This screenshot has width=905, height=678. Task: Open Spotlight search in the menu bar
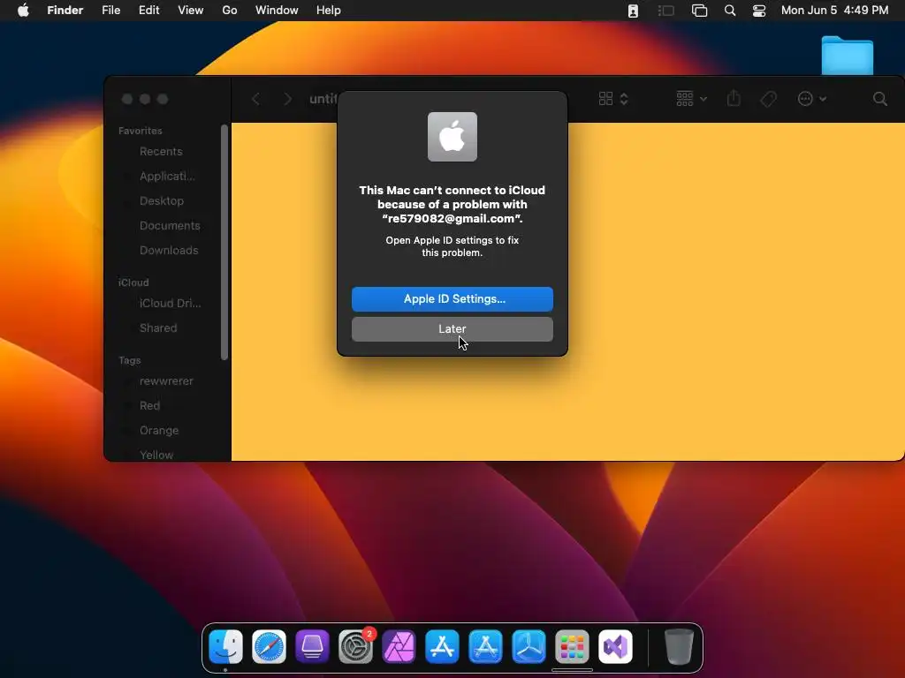tap(730, 11)
